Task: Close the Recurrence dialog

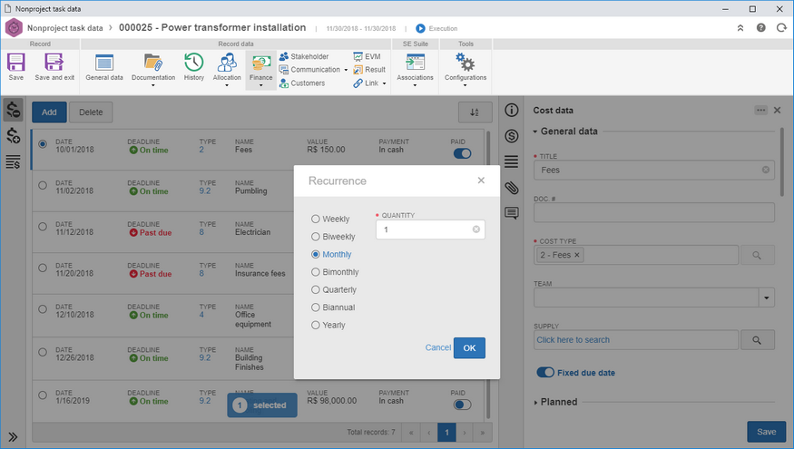Action: 481,181
